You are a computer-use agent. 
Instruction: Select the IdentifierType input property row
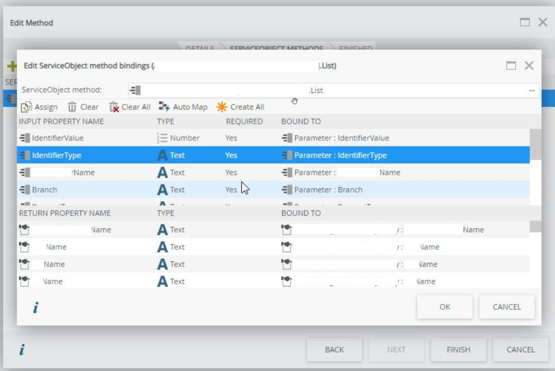[x=273, y=155]
